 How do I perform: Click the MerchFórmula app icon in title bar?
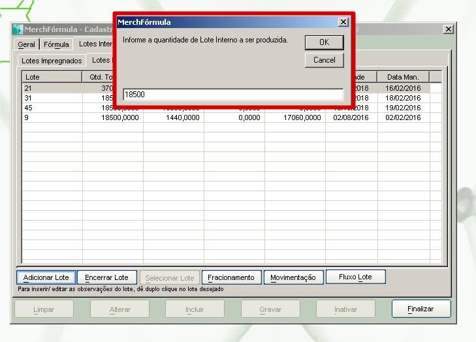pyautogui.click(x=18, y=30)
